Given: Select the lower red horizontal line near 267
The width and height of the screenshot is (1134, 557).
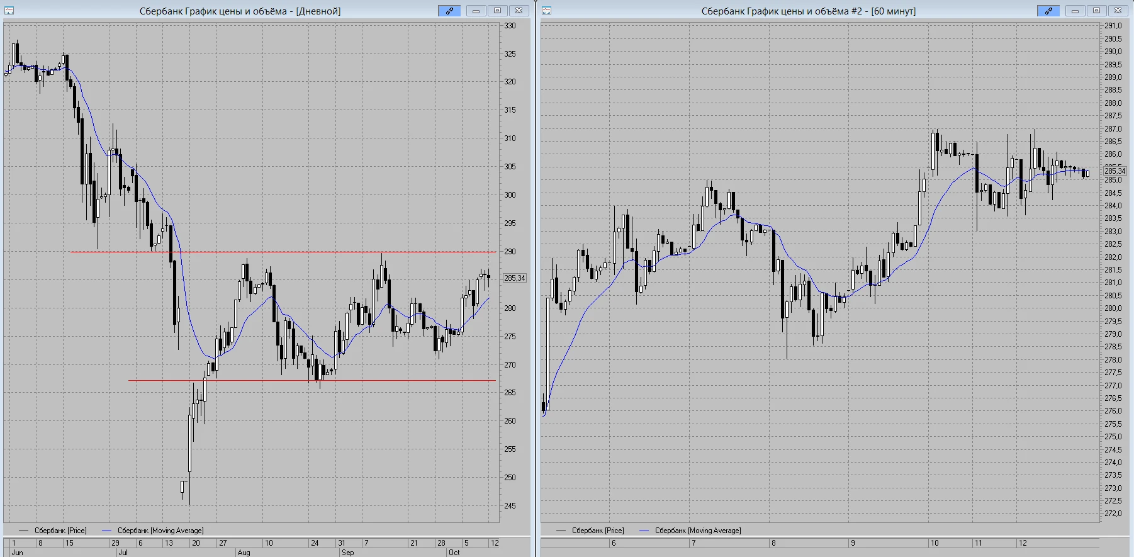Looking at the screenshot, I should [x=312, y=380].
